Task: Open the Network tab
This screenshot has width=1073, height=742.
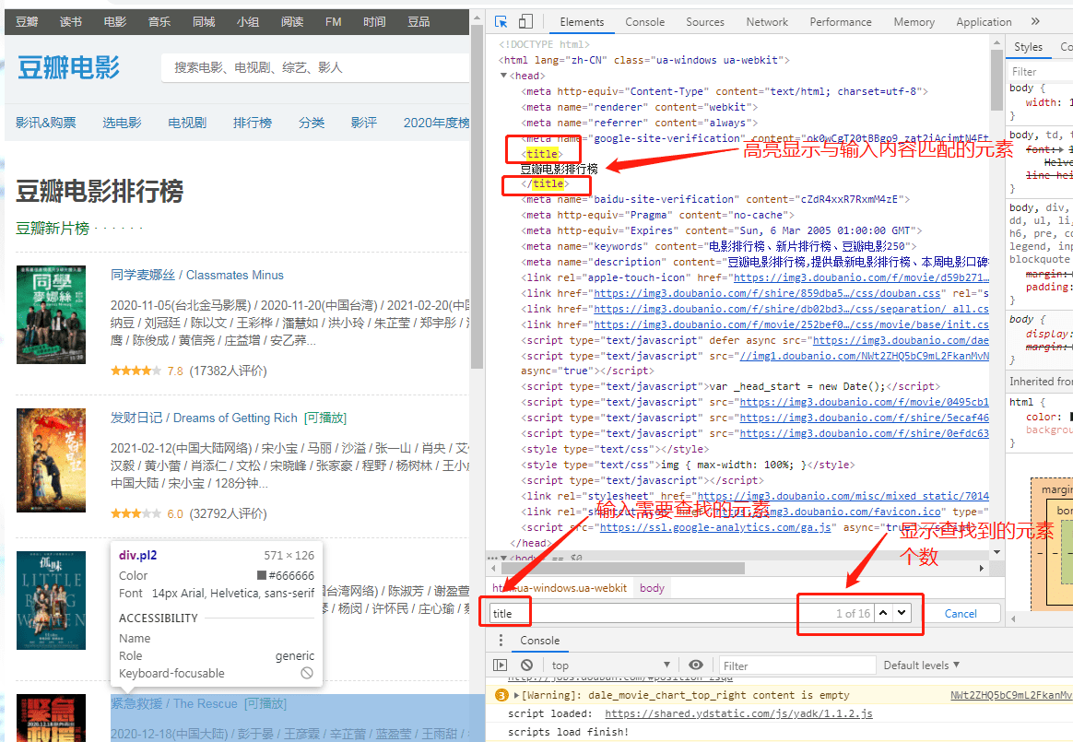Action: [767, 22]
